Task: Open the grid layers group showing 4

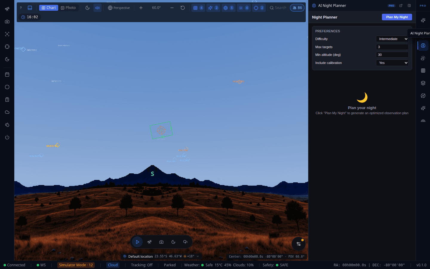Action: coord(198,8)
